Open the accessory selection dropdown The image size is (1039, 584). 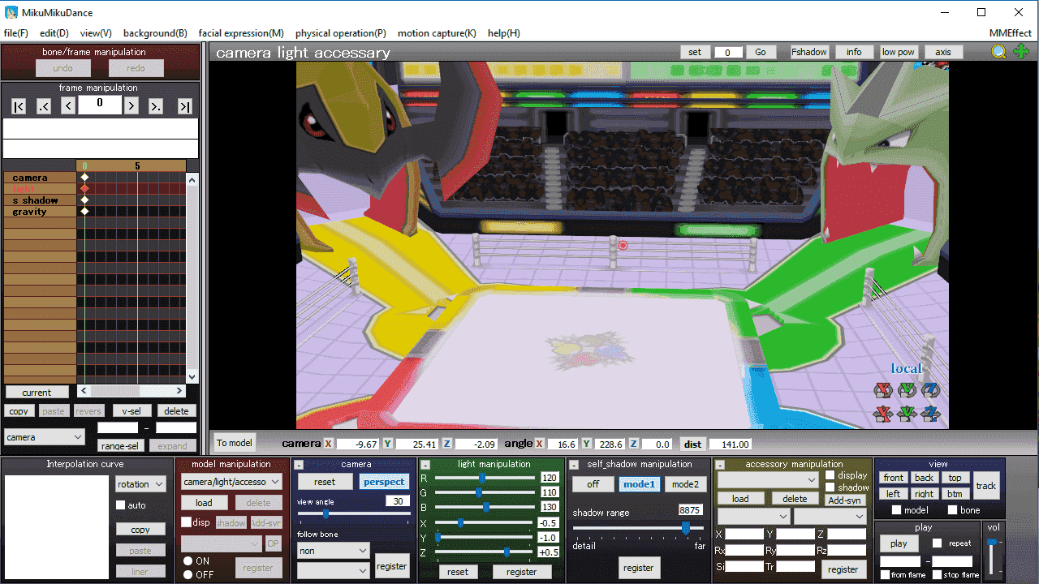tap(768, 480)
